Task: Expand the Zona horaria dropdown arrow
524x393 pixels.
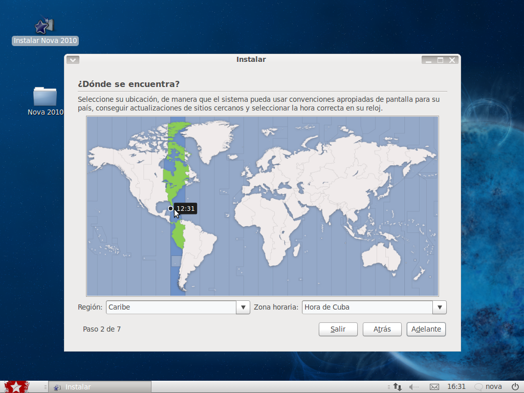Action: [440, 308]
